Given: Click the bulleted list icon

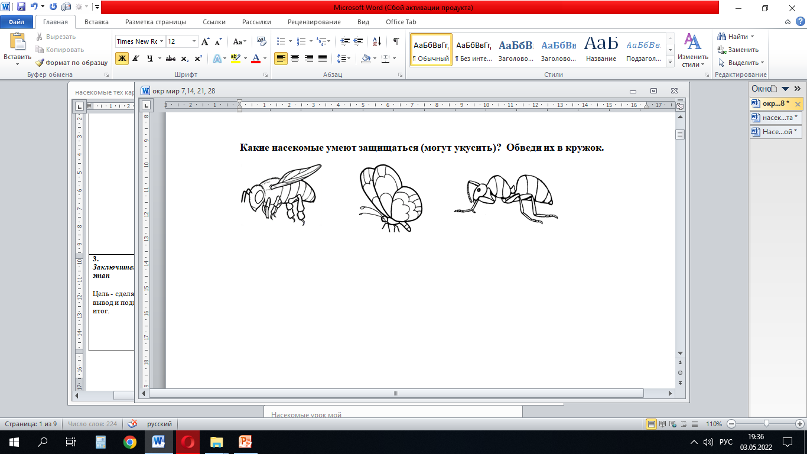Looking at the screenshot, I should tap(281, 41).
